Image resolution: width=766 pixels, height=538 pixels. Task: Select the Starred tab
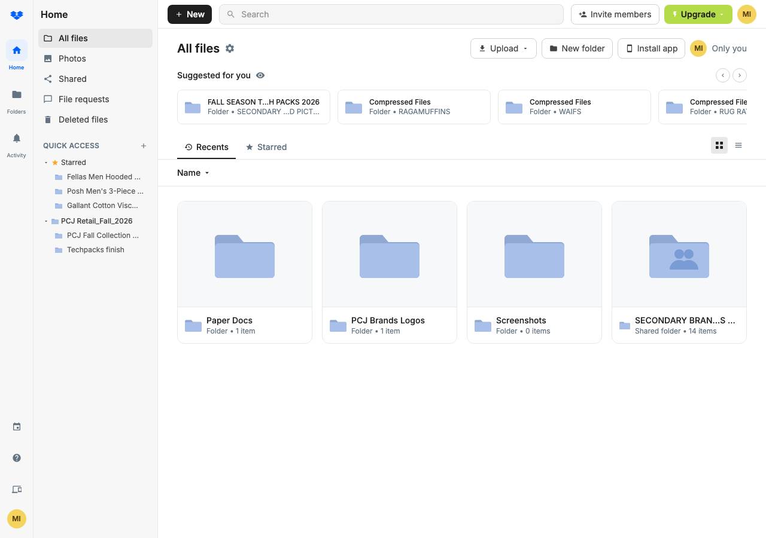tap(266, 147)
